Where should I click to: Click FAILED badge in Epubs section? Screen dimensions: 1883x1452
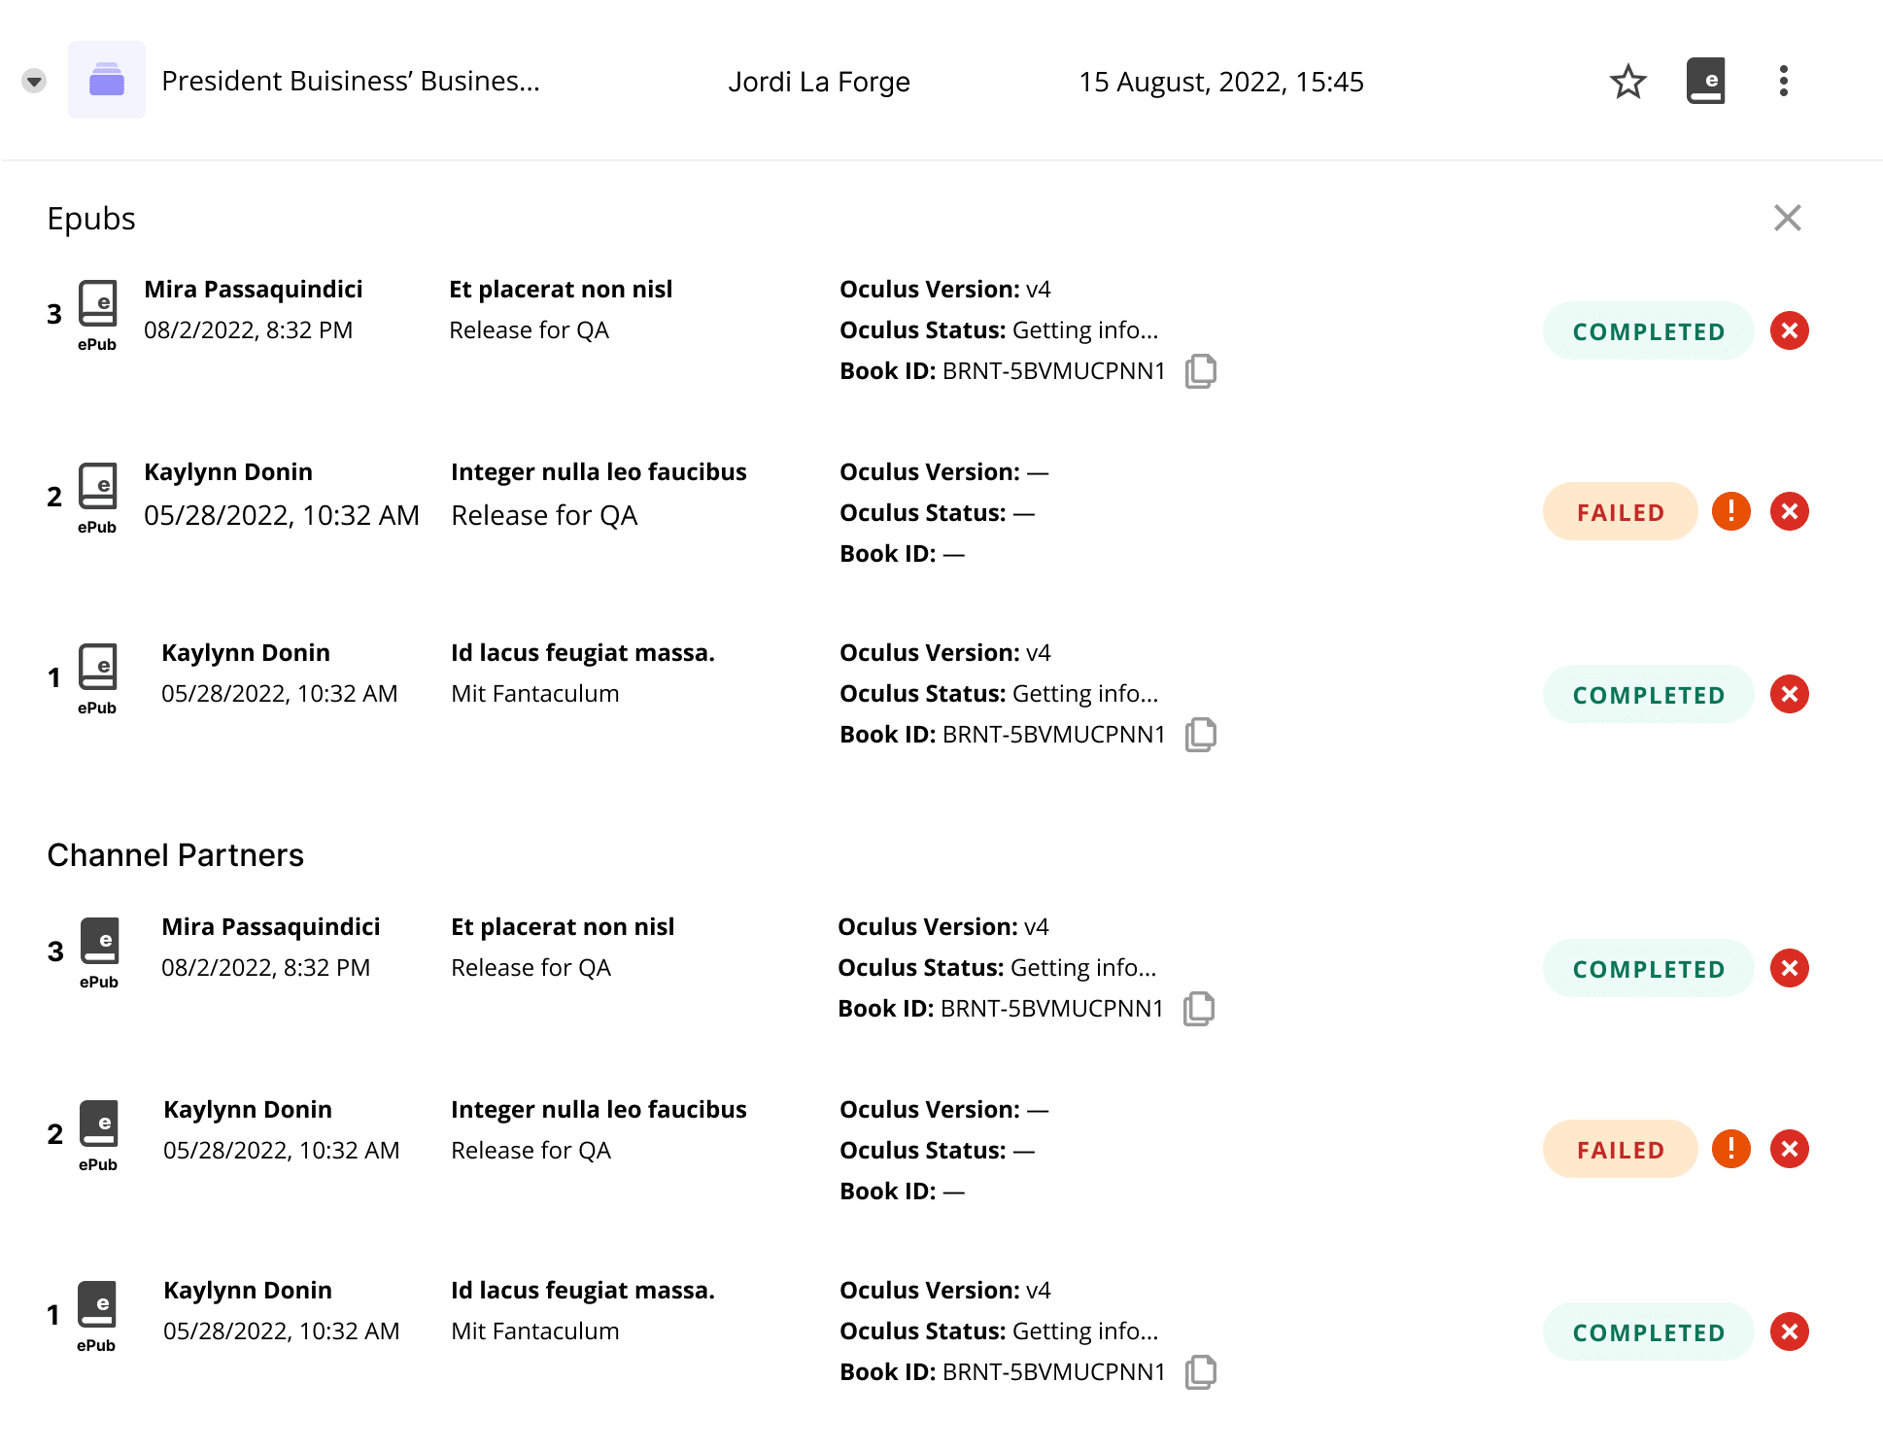click(x=1620, y=512)
